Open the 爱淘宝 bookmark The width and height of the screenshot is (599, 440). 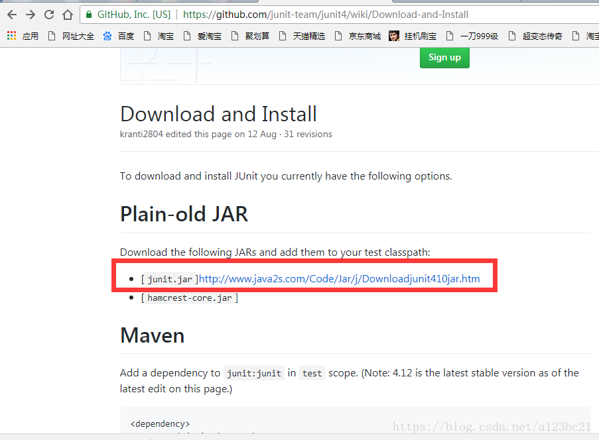click(x=202, y=36)
